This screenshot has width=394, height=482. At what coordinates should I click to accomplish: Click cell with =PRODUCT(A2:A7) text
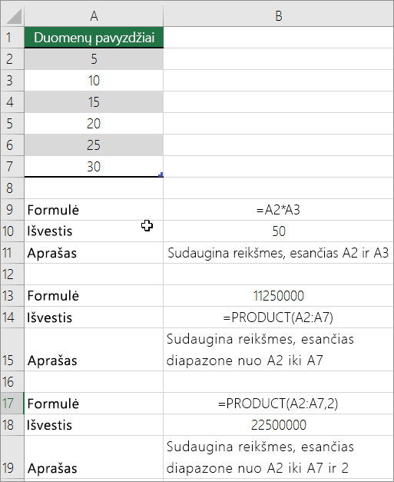(x=279, y=317)
